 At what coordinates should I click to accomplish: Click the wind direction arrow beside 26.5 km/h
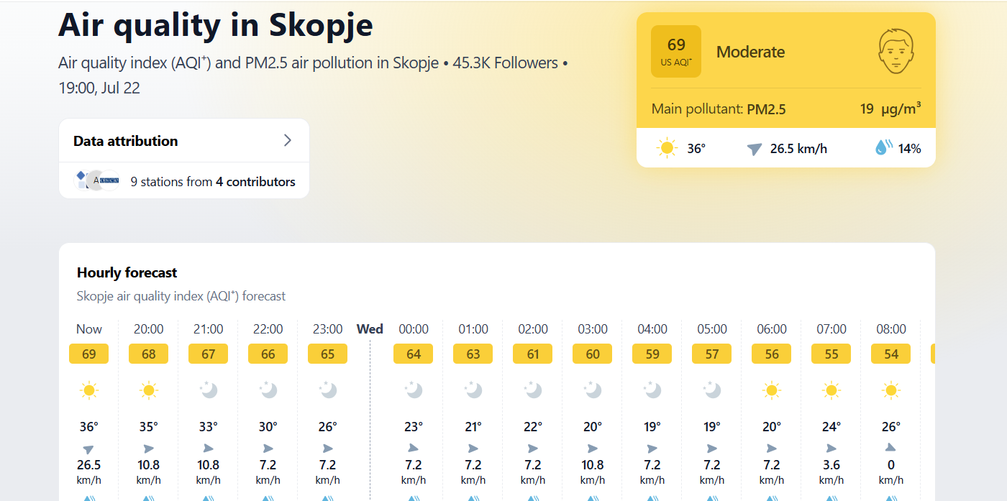tap(754, 149)
